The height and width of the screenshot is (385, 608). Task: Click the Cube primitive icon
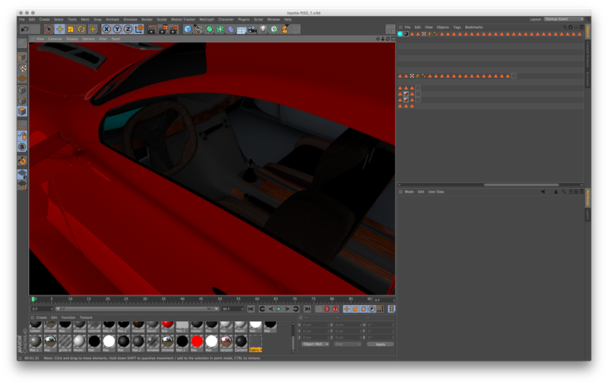click(188, 29)
